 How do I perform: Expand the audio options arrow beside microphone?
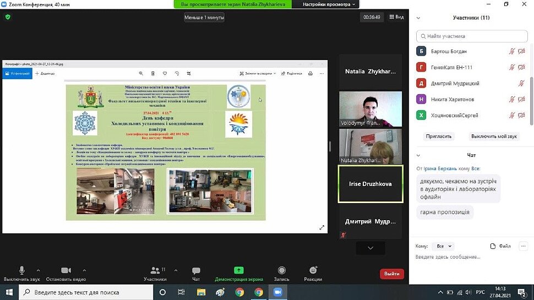[x=38, y=270]
